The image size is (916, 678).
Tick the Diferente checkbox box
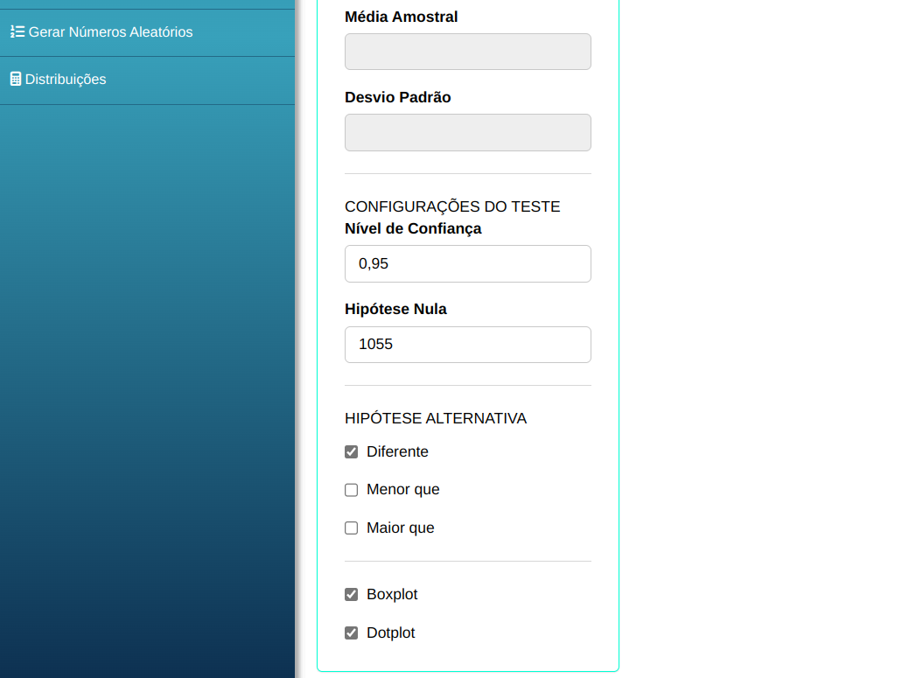352,452
